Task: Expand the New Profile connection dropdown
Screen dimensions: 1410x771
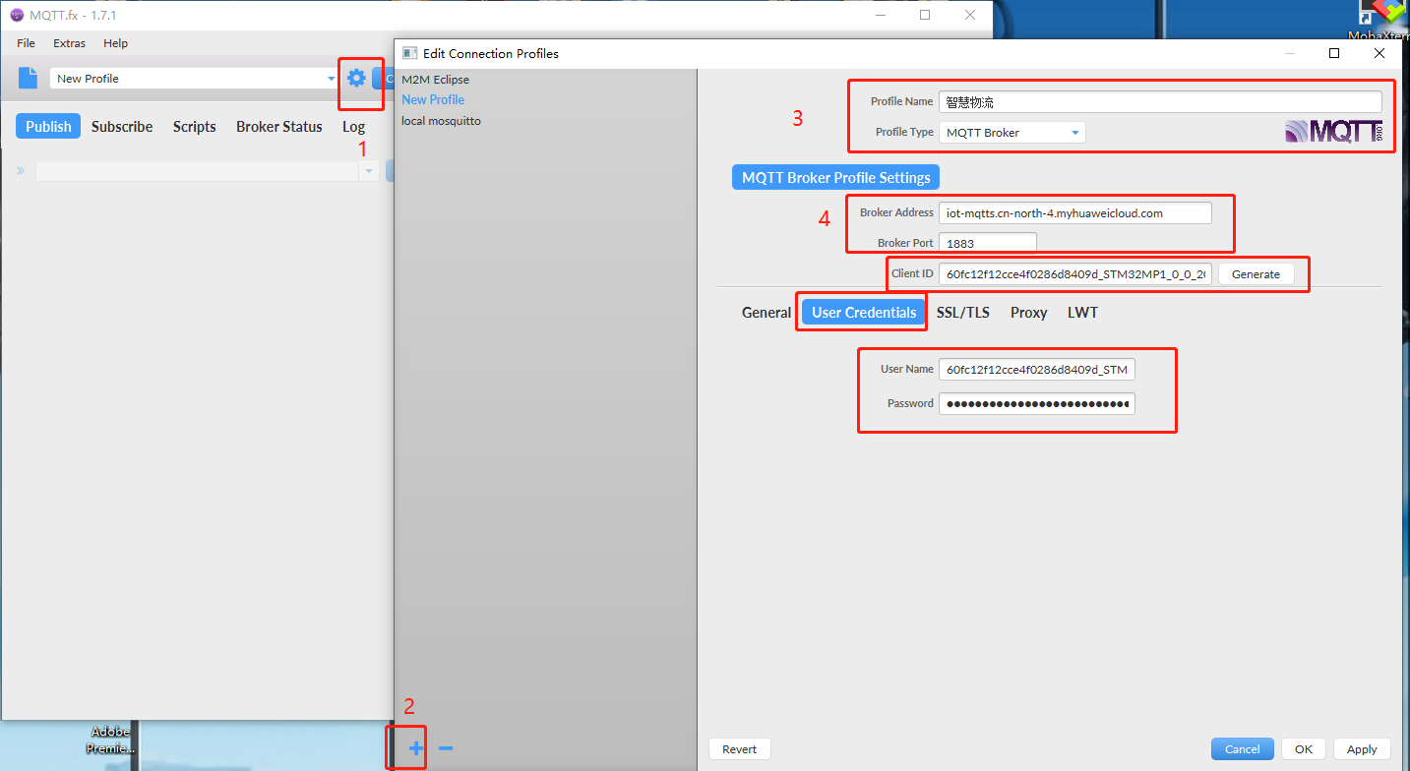Action: [x=331, y=79]
